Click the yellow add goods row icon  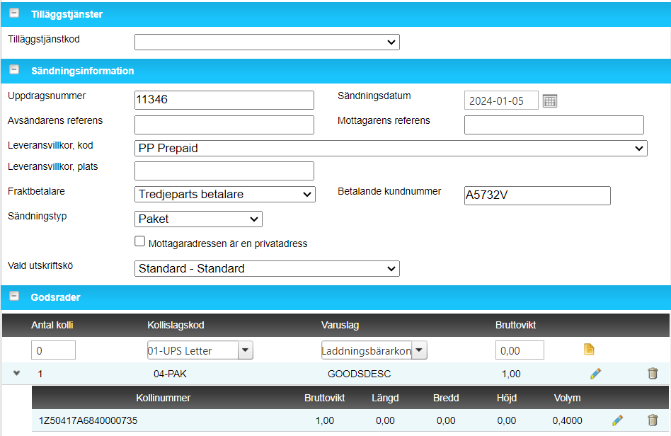tap(588, 349)
